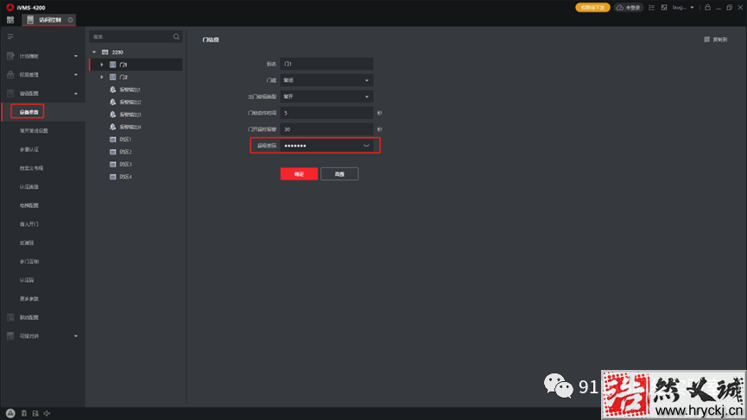Click the outlined button next to 确定
This screenshot has width=747, height=420.
[339, 174]
